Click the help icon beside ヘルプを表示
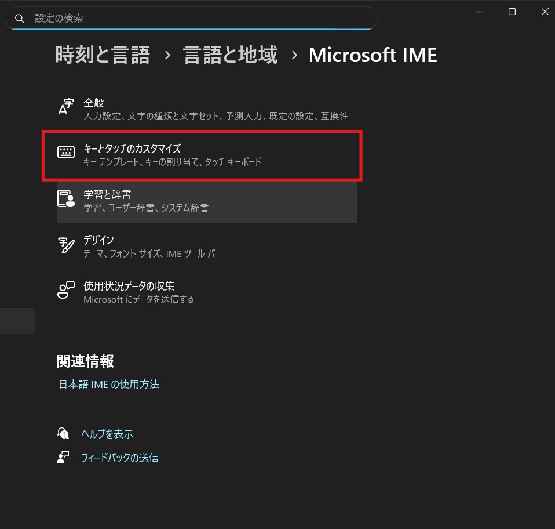 [x=64, y=433]
